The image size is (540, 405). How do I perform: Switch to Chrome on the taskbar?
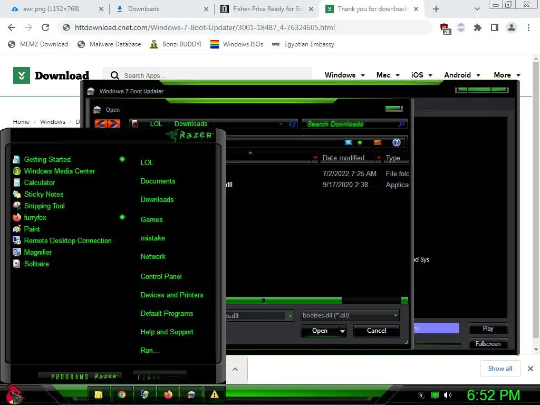(122, 394)
